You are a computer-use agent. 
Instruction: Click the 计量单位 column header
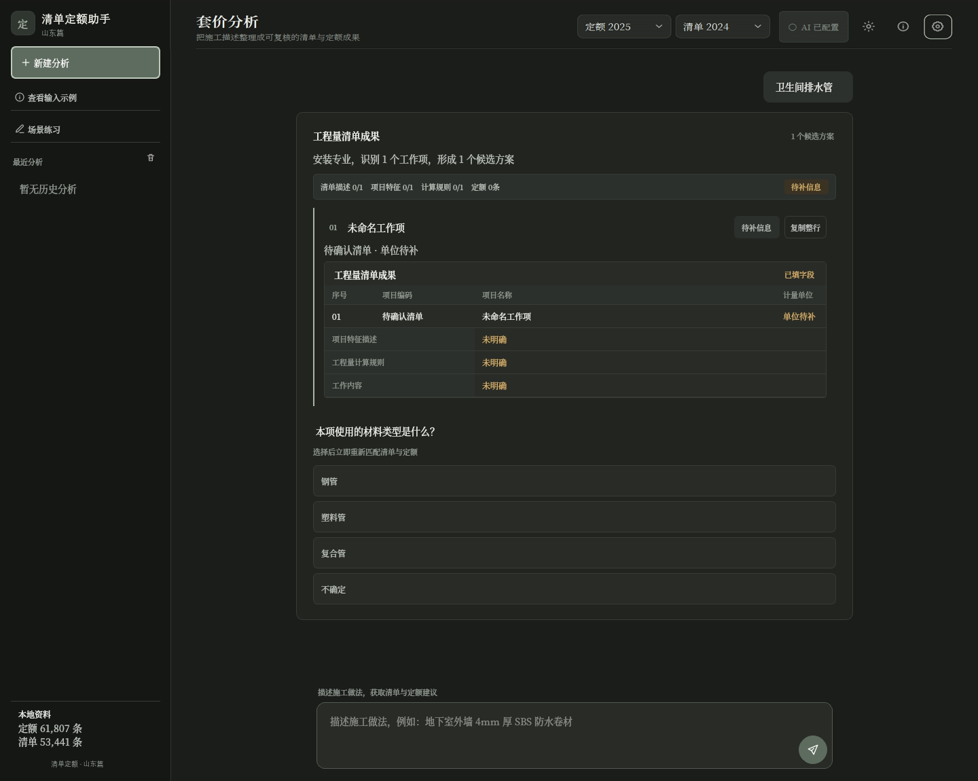tap(798, 295)
